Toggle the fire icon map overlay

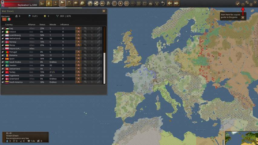[151, 3]
